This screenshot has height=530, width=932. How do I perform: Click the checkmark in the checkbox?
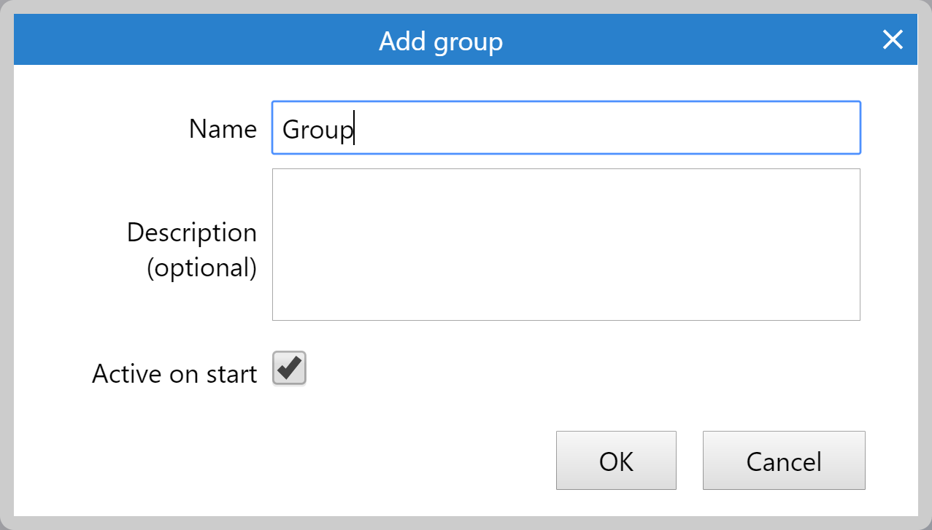[288, 369]
